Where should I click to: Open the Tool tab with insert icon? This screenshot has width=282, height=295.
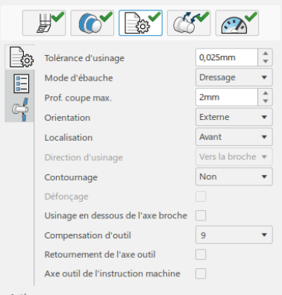pos(44,23)
